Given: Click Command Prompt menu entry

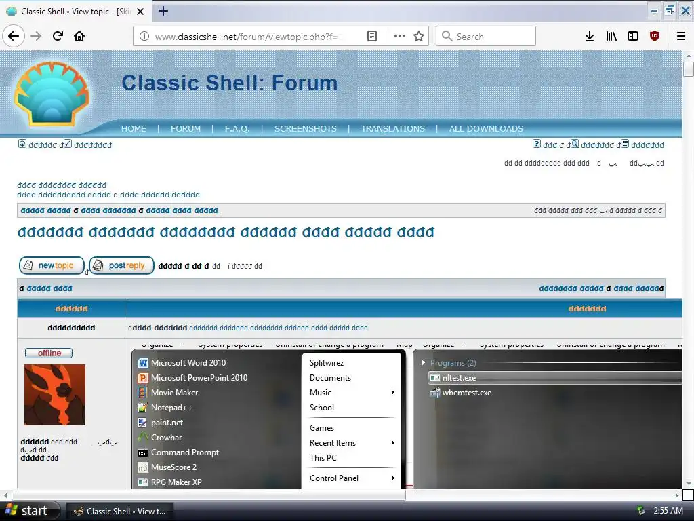Looking at the screenshot, I should 178,452.
